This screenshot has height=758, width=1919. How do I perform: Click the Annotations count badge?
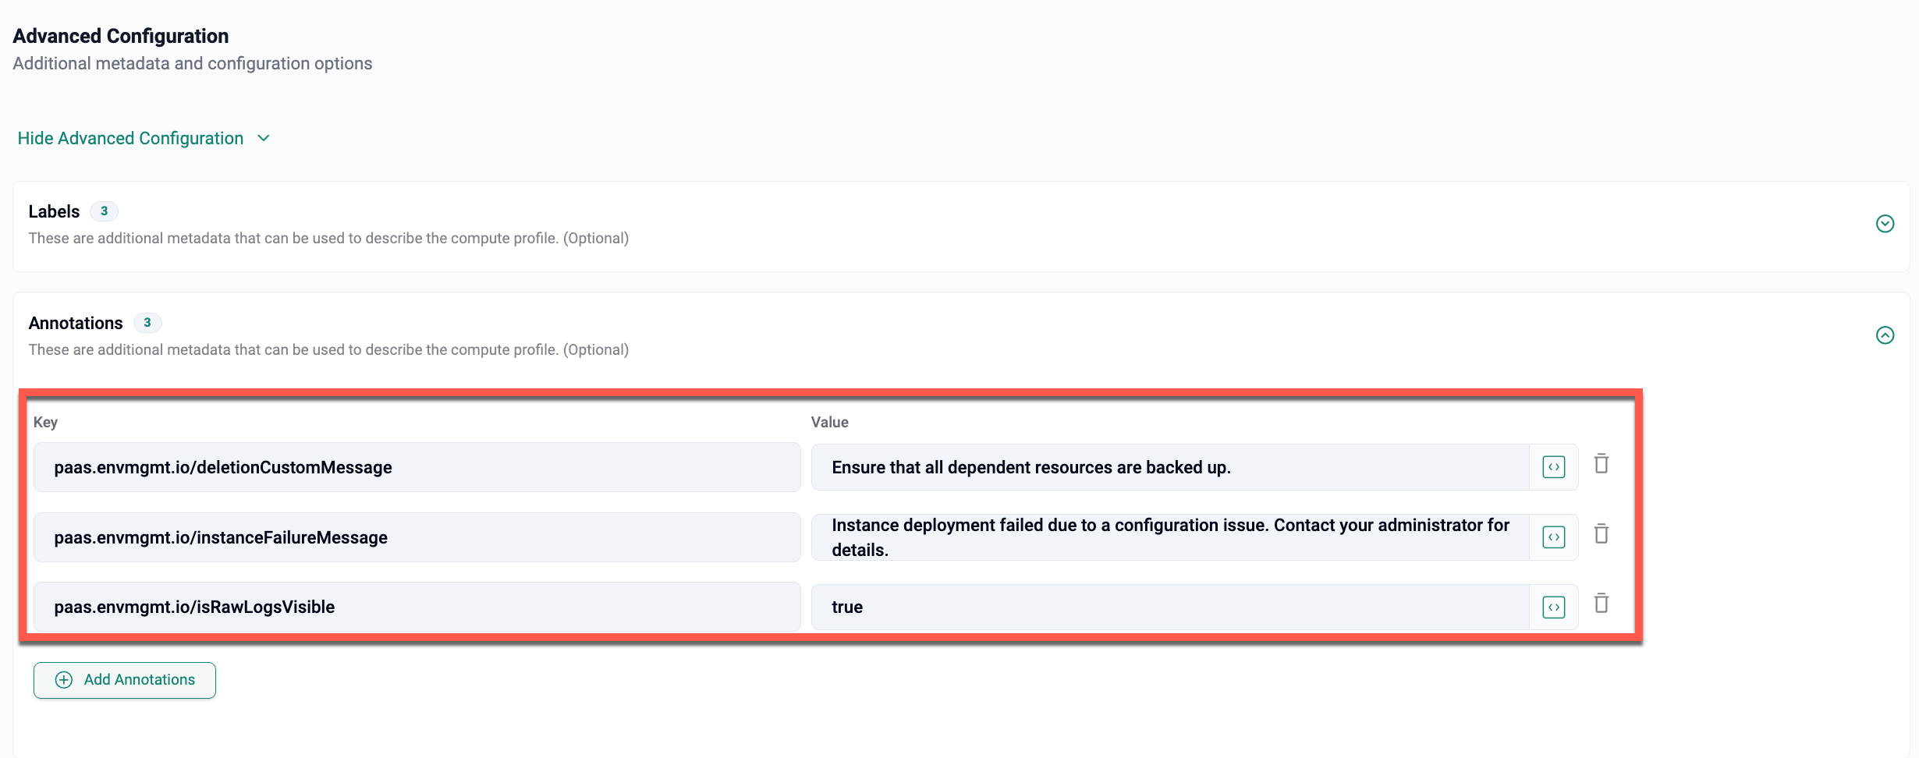tap(147, 323)
